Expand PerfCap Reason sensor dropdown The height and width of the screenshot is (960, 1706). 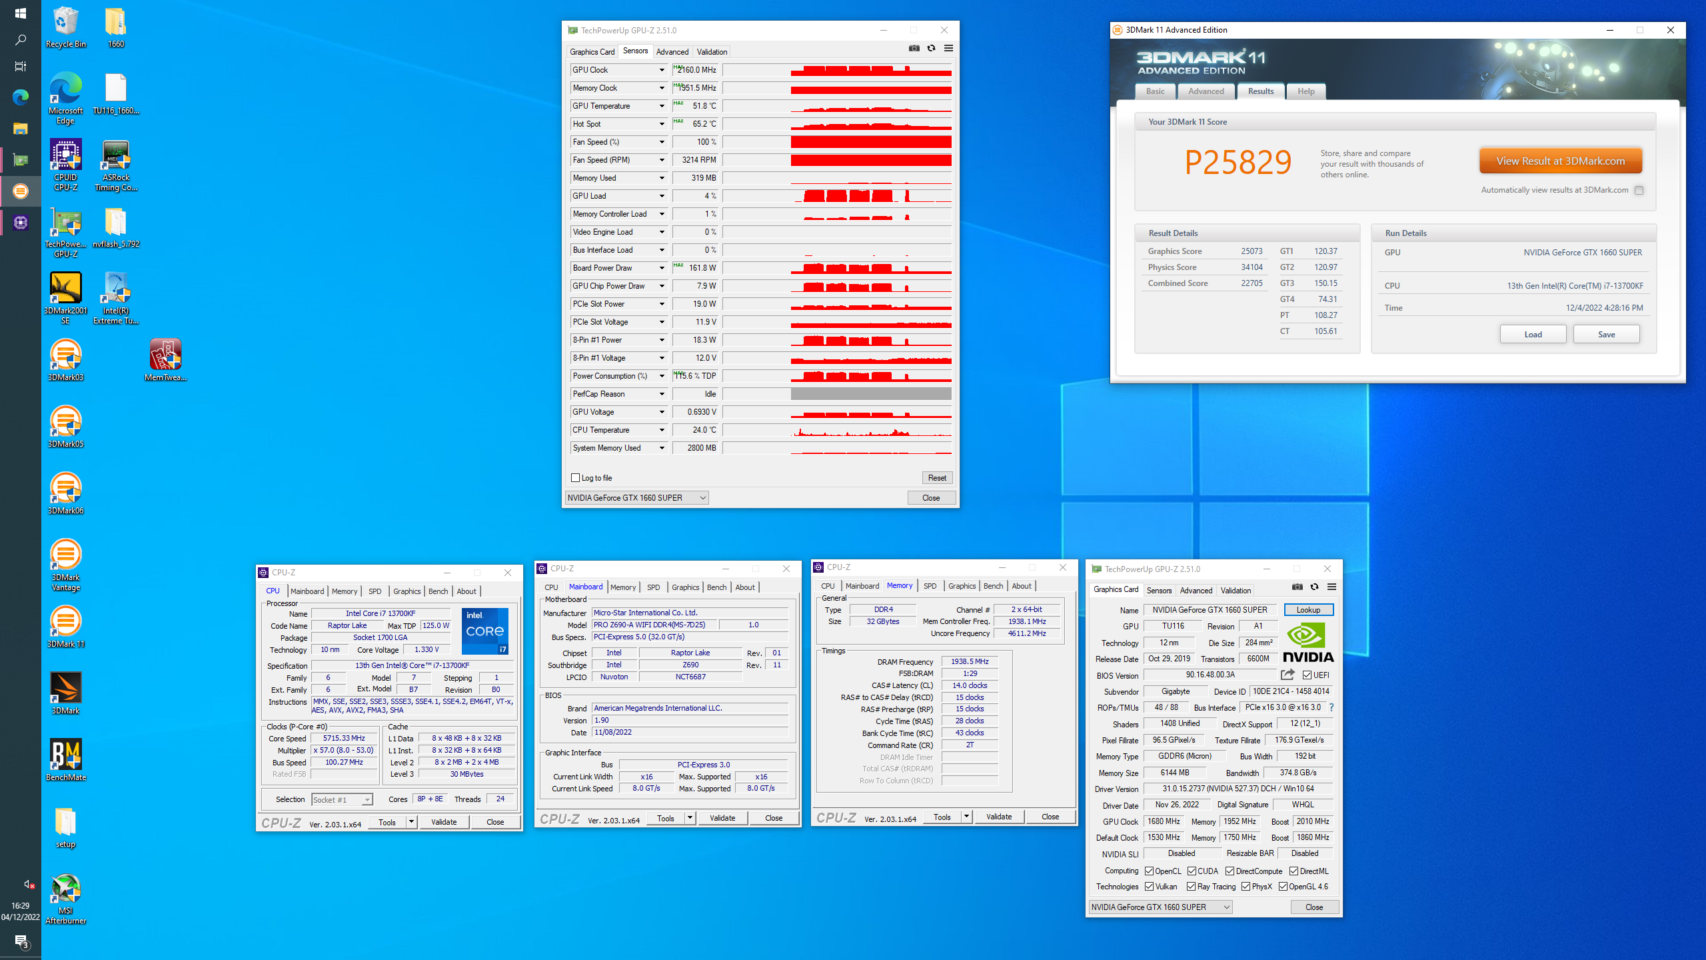click(x=662, y=393)
